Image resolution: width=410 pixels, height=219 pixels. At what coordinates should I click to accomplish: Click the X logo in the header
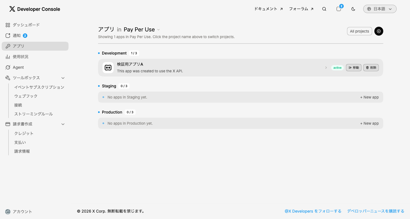(12, 9)
